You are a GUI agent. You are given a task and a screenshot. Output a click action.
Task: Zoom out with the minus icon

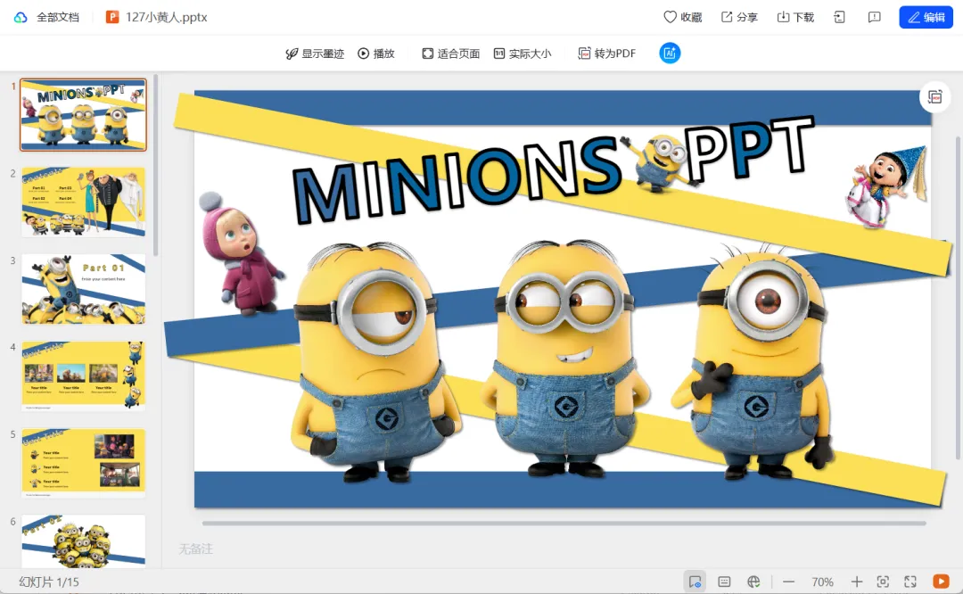pos(789,582)
